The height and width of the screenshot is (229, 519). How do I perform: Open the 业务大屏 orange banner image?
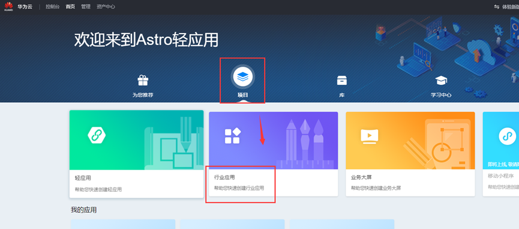[x=410, y=141]
